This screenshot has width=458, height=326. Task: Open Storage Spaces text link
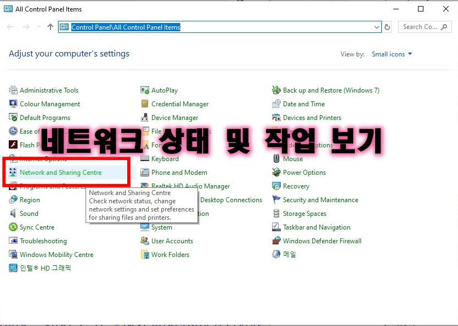(304, 214)
